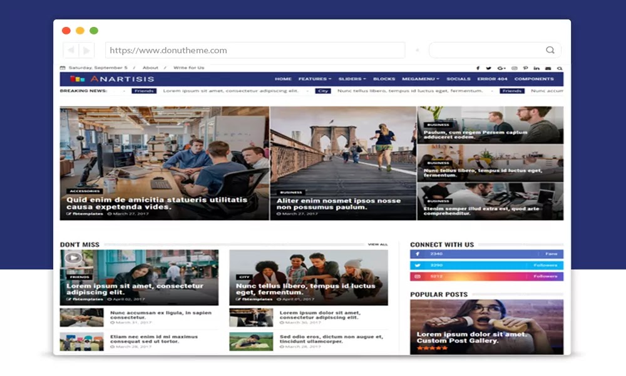Open 'Nunc accumsan ex ligula, in sapien' headline
The image size is (626, 376).
click(x=161, y=315)
